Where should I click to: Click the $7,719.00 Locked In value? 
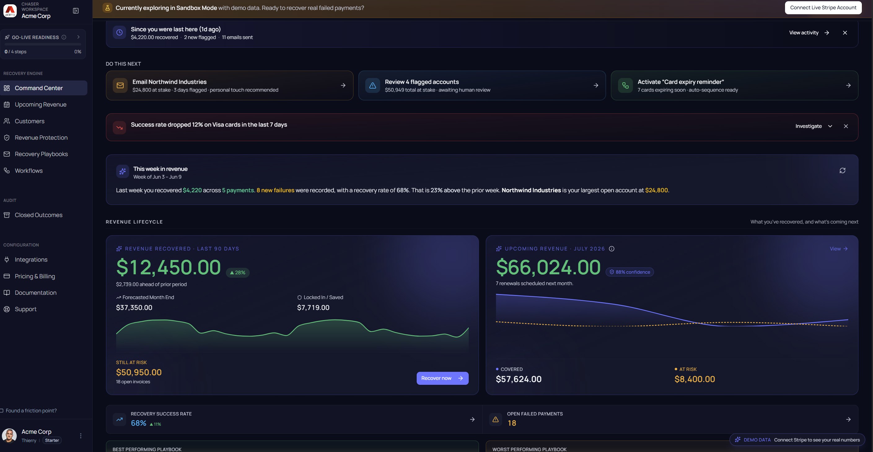(313, 308)
